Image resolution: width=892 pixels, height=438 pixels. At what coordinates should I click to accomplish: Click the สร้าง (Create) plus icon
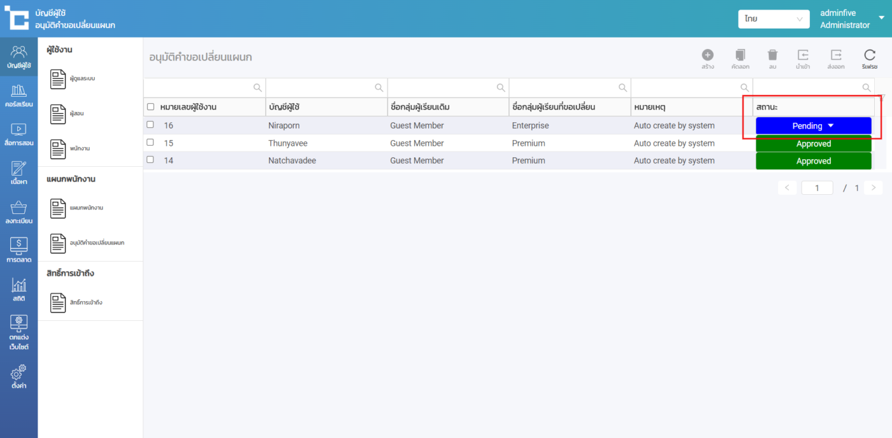coord(708,55)
